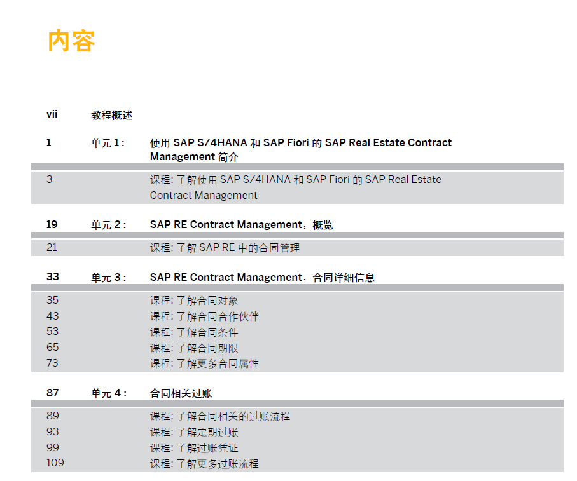Jump to lesson 了解合同期限
The image size is (577, 481).
tap(194, 348)
